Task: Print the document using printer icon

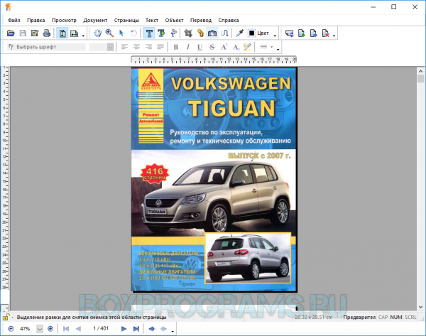Action: [x=47, y=33]
